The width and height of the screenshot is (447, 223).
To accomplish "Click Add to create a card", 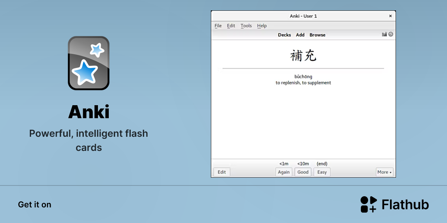I will 300,35.
